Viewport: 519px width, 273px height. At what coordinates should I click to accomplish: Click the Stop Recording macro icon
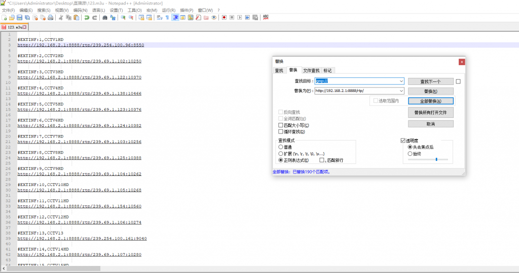click(x=232, y=18)
